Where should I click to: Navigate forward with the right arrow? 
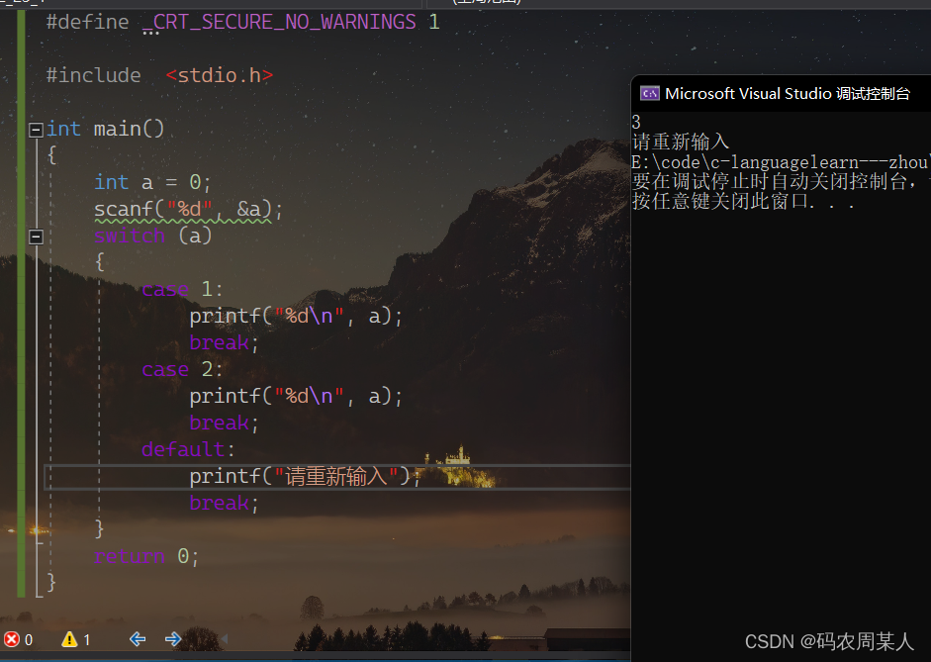173,639
